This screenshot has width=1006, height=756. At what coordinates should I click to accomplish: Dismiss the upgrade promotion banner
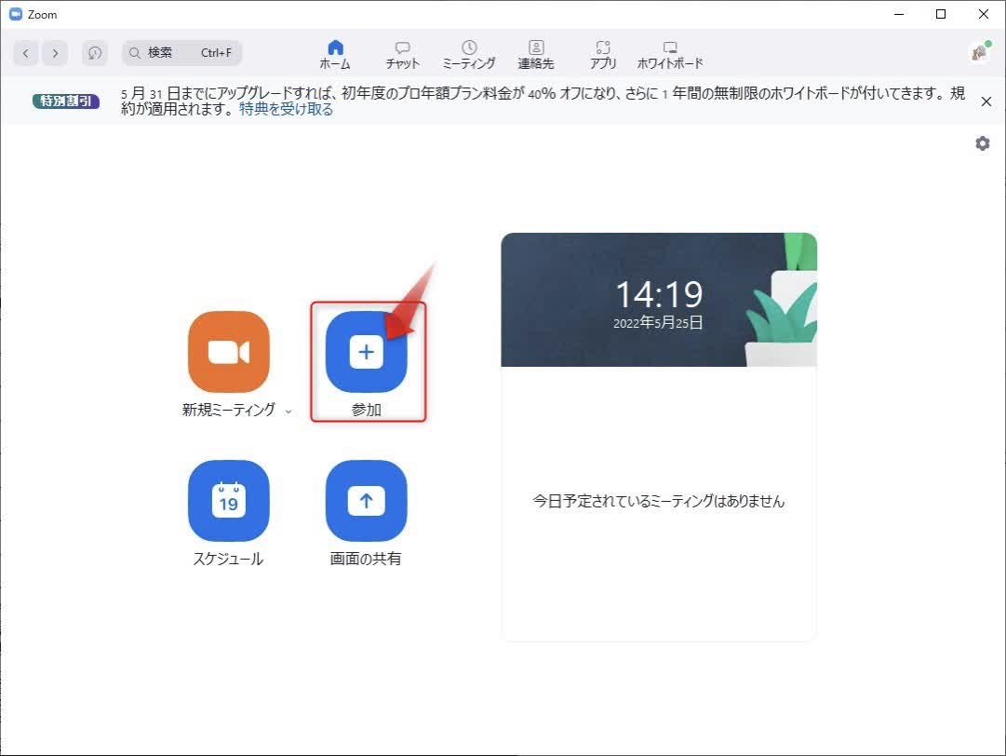pyautogui.click(x=986, y=101)
